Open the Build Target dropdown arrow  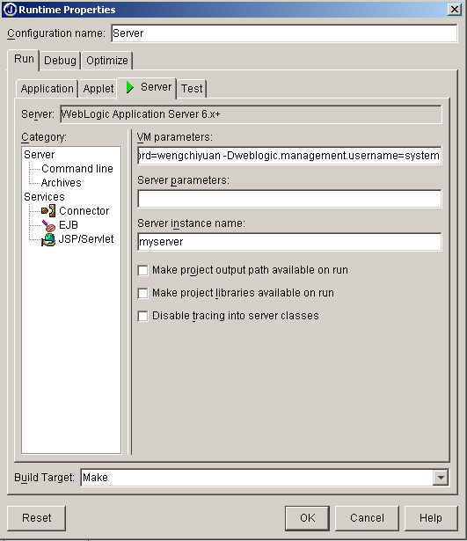[x=441, y=478]
